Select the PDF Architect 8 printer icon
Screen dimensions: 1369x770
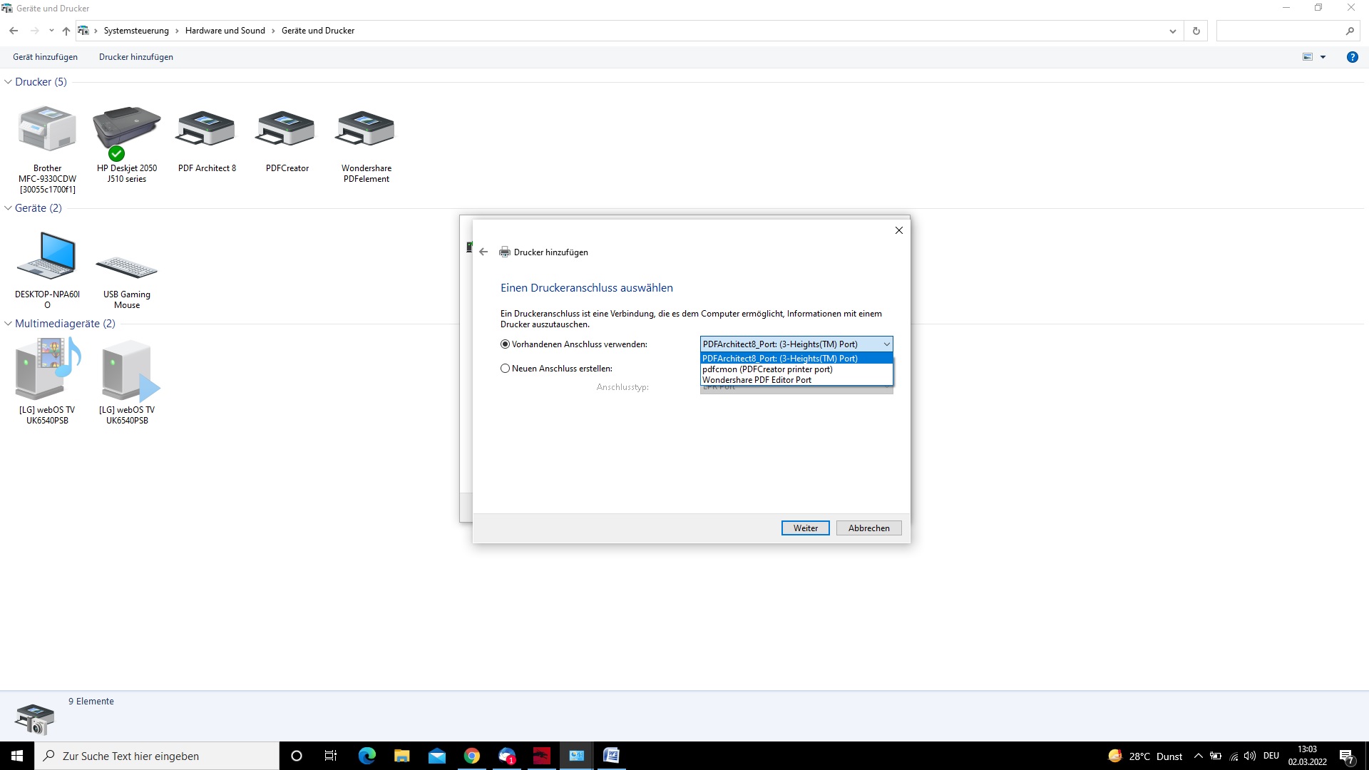point(206,130)
